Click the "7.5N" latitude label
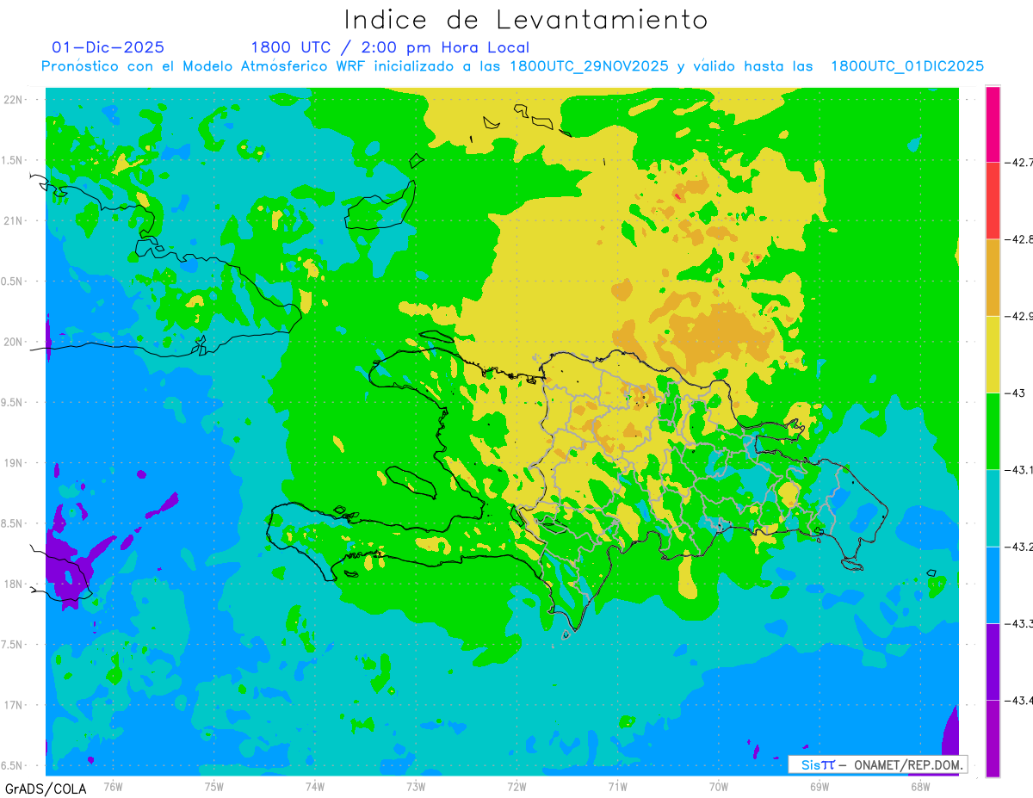 (13, 645)
